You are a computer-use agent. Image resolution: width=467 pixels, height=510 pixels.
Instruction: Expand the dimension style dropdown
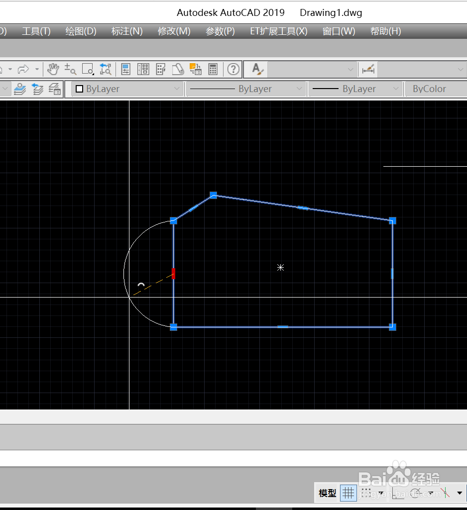pyautogui.click(x=460, y=69)
